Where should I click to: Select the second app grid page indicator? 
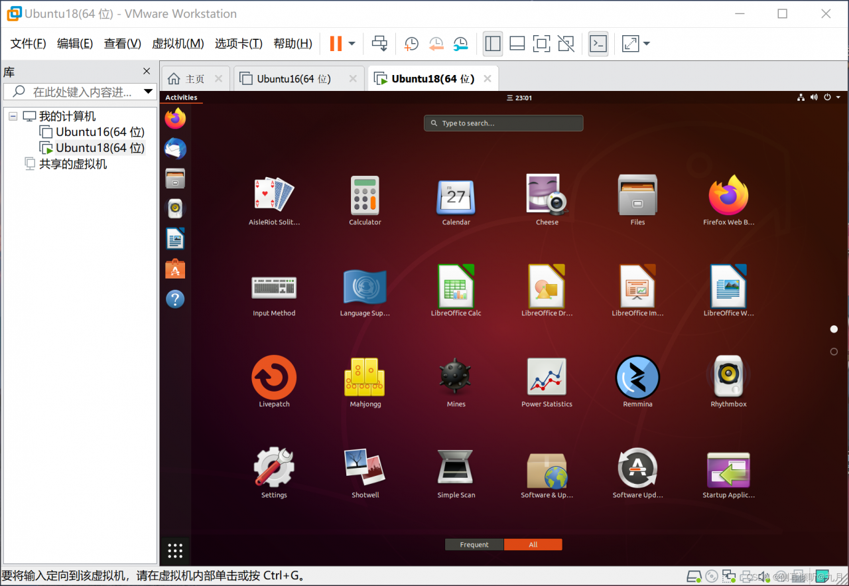(834, 352)
